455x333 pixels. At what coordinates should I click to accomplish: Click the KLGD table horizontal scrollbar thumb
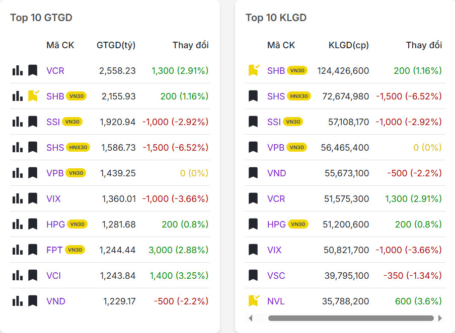[x=351, y=318]
